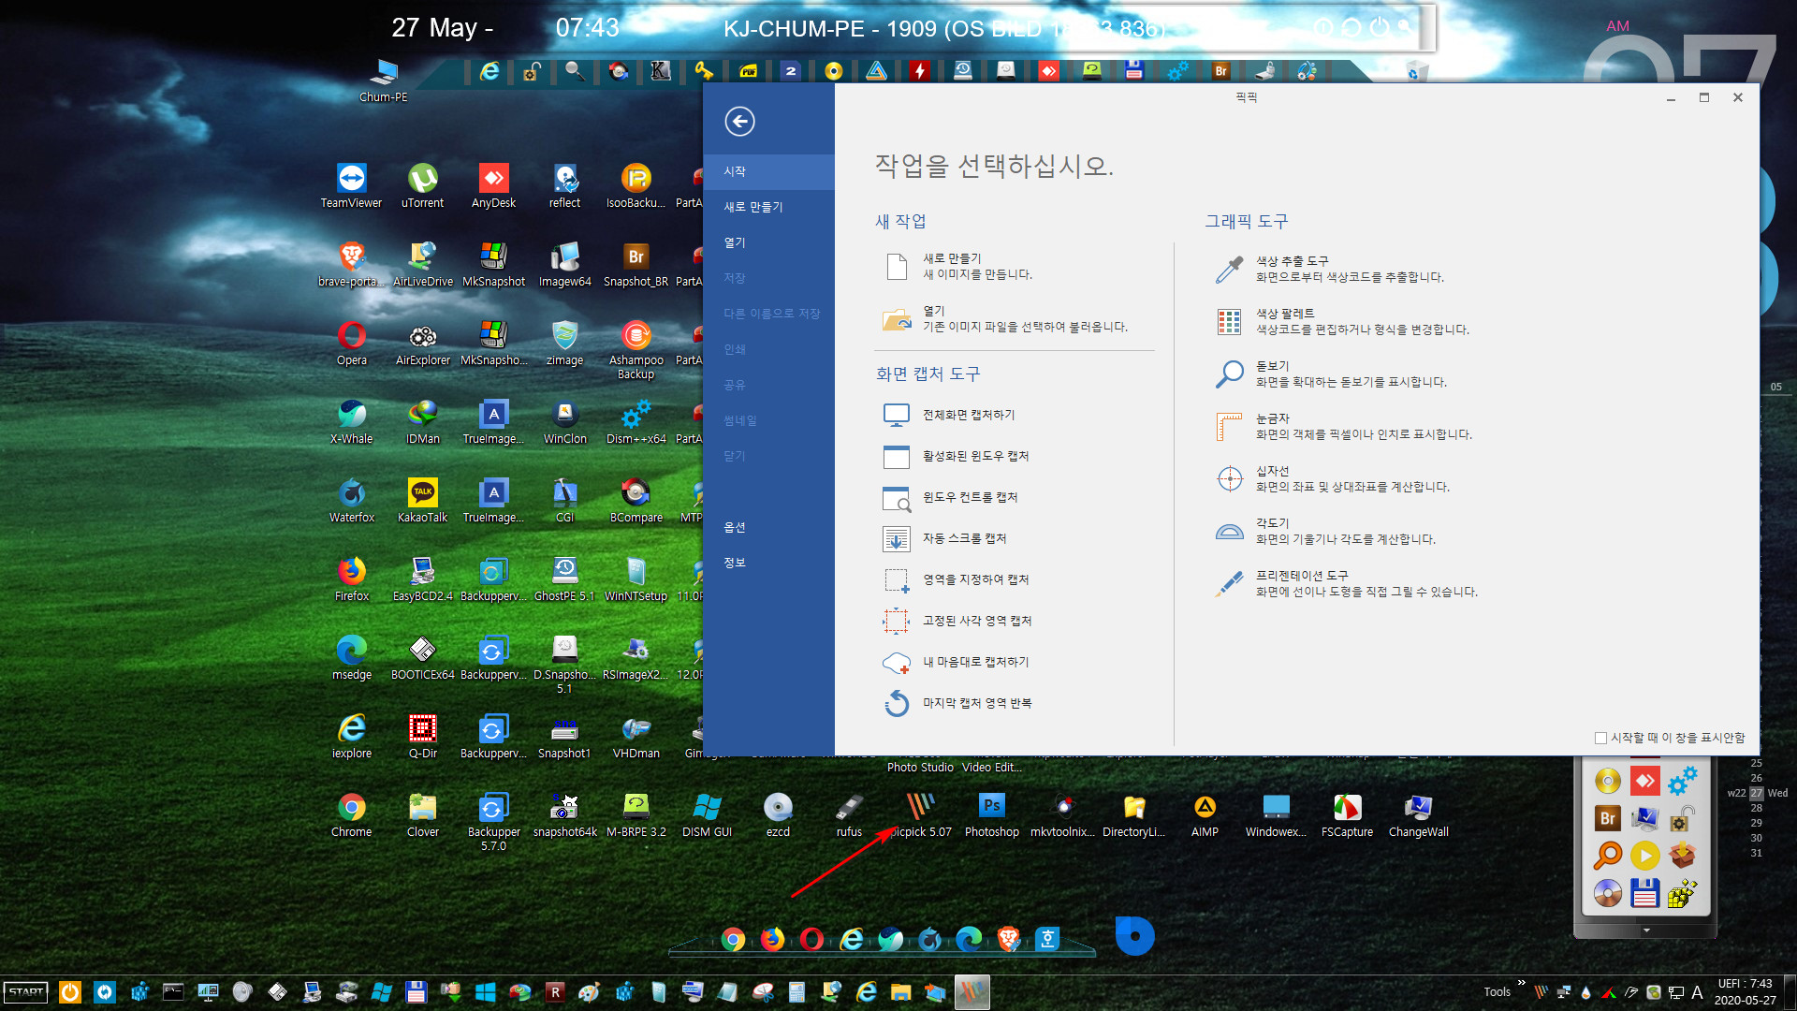Image resolution: width=1797 pixels, height=1011 pixels.
Task: Create a new image via 새로 만들기
Action: pyautogui.click(x=957, y=266)
